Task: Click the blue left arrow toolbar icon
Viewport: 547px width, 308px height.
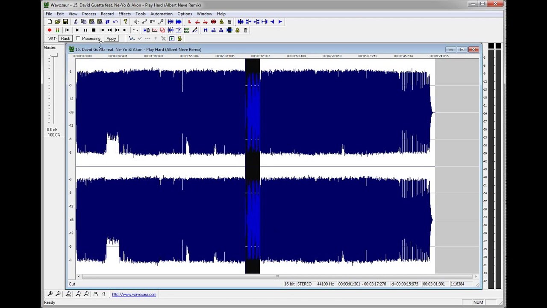Action: (272, 22)
